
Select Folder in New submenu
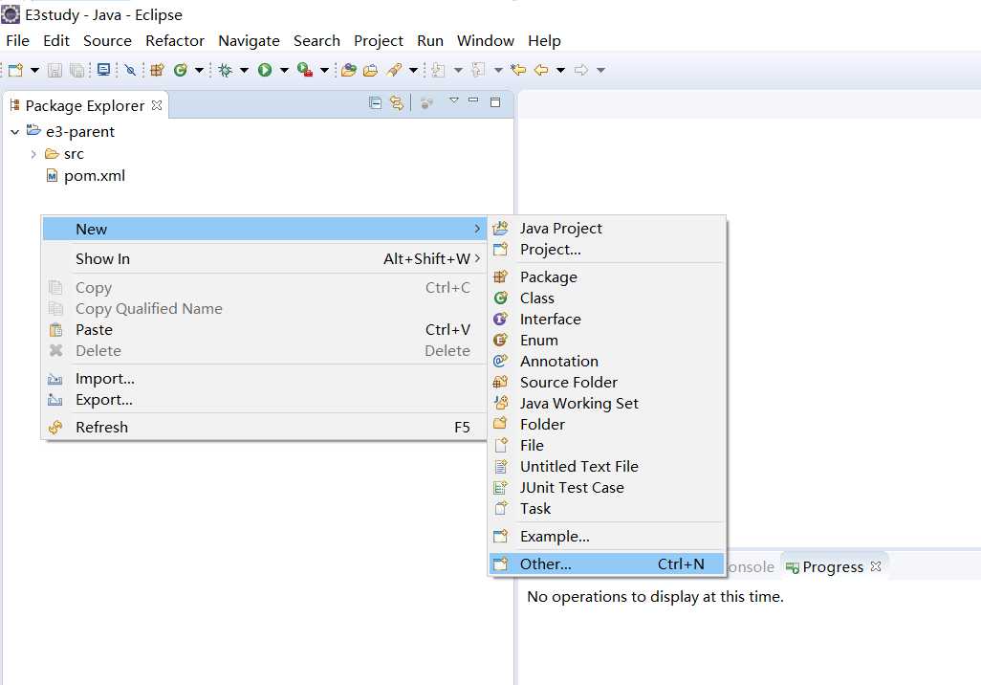point(607,425)
